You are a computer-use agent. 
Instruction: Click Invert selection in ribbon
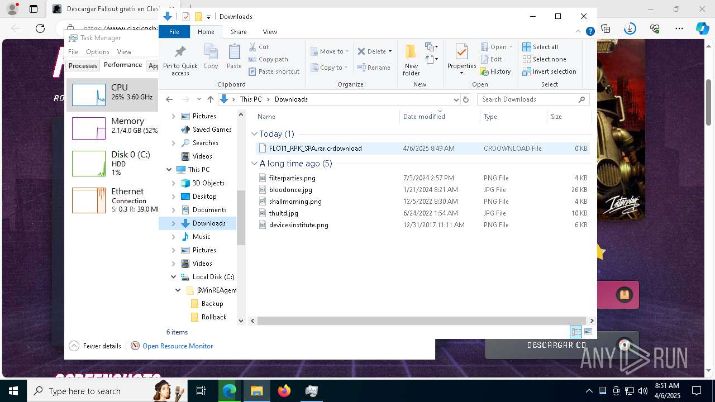549,71
